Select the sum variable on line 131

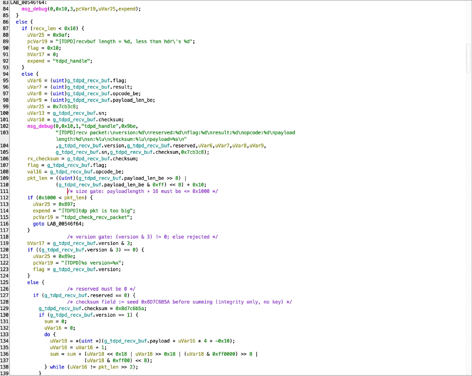tap(49, 322)
